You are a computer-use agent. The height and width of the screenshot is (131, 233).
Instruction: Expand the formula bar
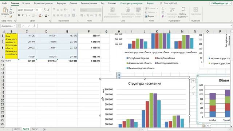[x=231, y=26]
